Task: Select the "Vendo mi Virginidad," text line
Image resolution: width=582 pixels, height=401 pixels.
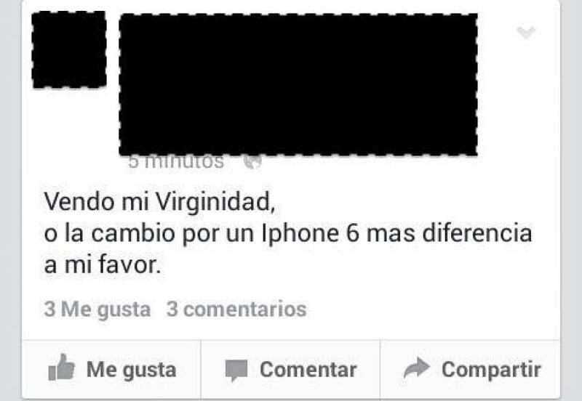Action: (x=160, y=203)
